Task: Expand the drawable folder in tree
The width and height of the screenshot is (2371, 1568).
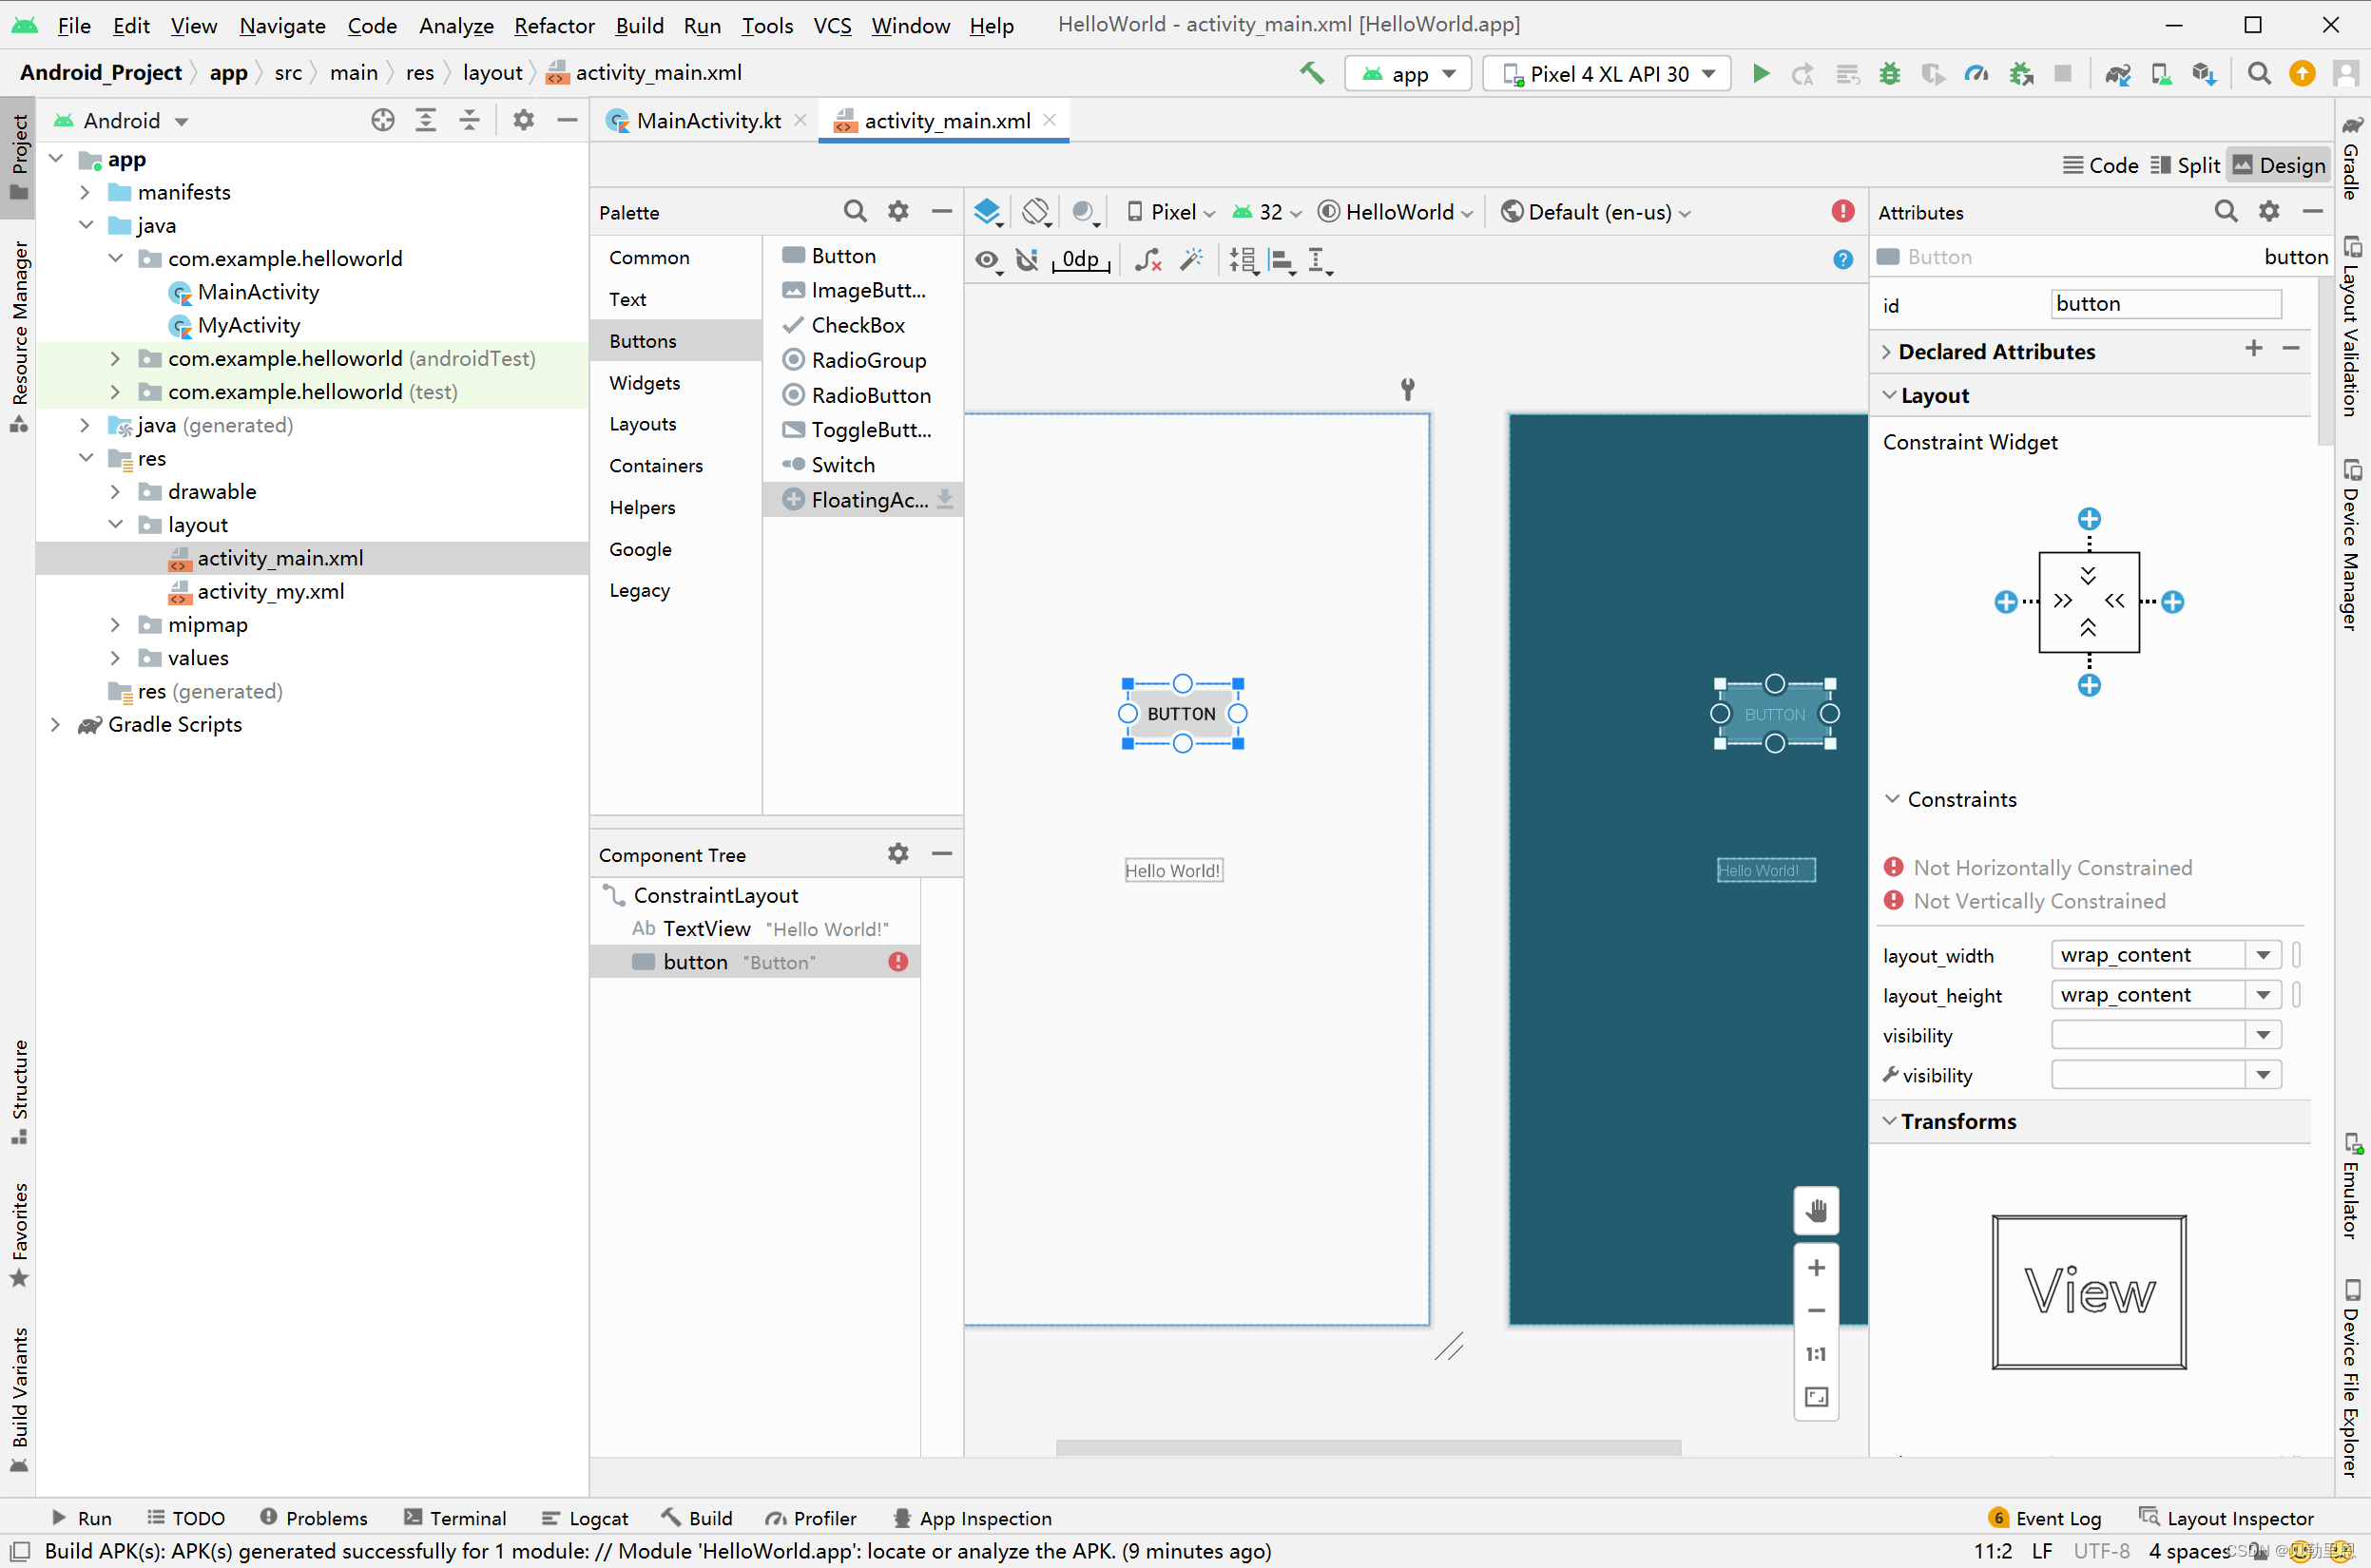Action: 115,491
